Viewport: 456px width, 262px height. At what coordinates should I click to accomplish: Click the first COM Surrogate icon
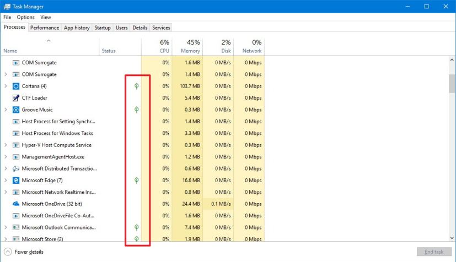coord(16,63)
